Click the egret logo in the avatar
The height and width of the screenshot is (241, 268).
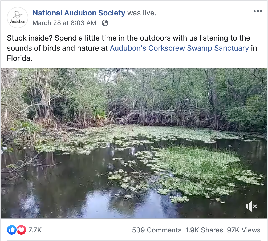point(17,15)
